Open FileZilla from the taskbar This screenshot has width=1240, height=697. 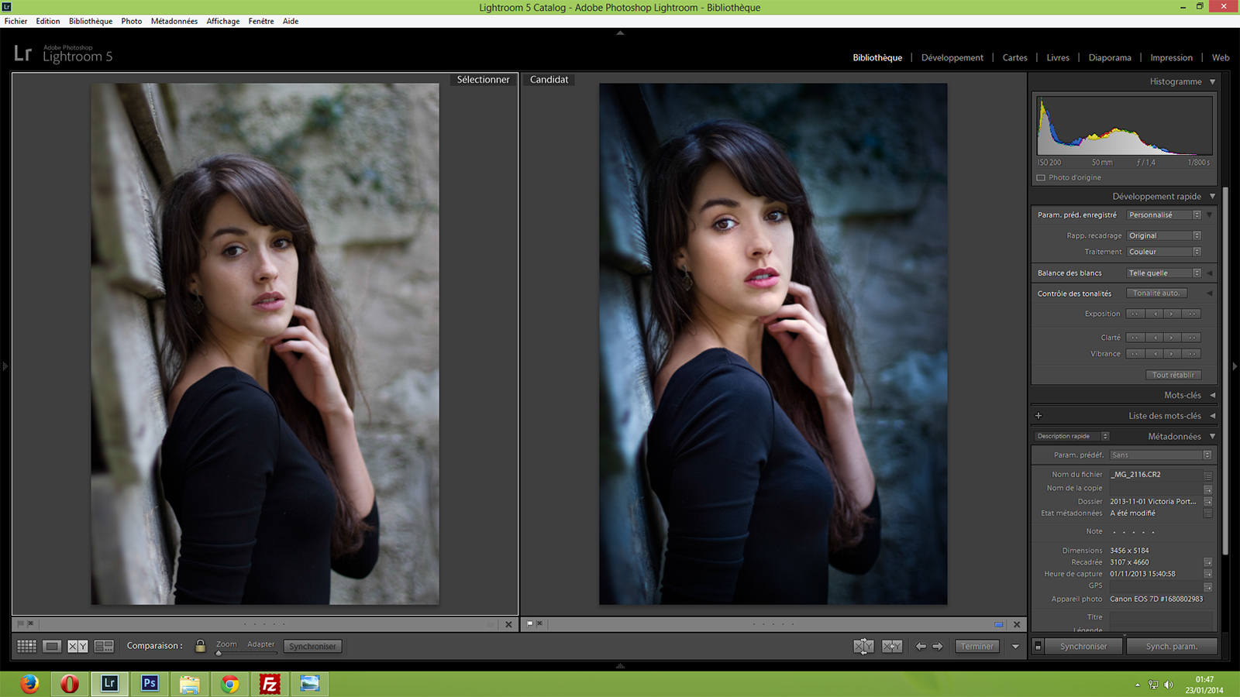[x=270, y=684]
